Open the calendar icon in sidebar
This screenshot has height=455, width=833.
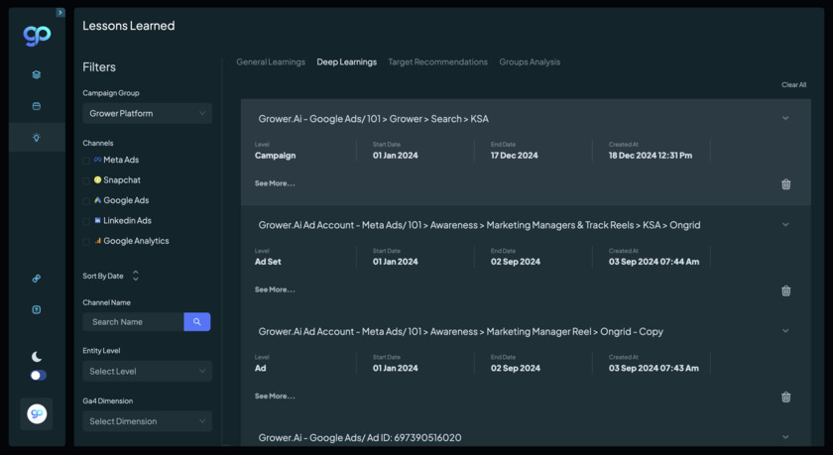tap(37, 106)
